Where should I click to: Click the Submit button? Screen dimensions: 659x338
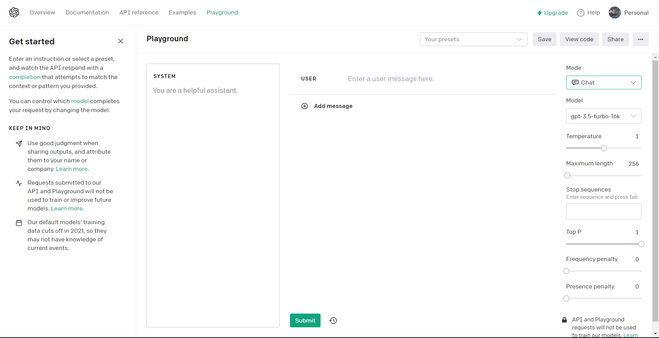[305, 320]
